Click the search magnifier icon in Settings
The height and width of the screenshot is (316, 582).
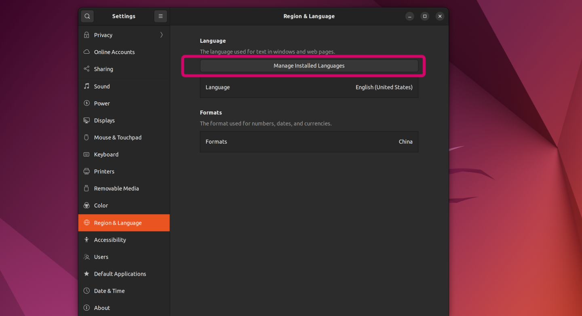pos(87,16)
